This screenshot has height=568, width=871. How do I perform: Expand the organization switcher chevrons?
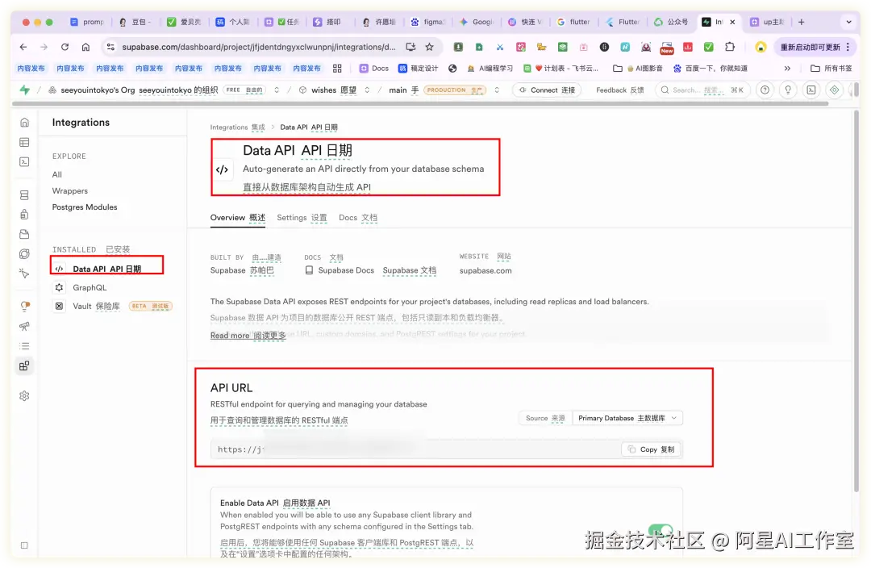tap(276, 90)
